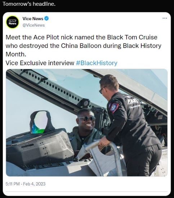Screen dimensions: 174x198
Task: Click the 'Vice Exclusive interview' text line
Action: [40, 63]
